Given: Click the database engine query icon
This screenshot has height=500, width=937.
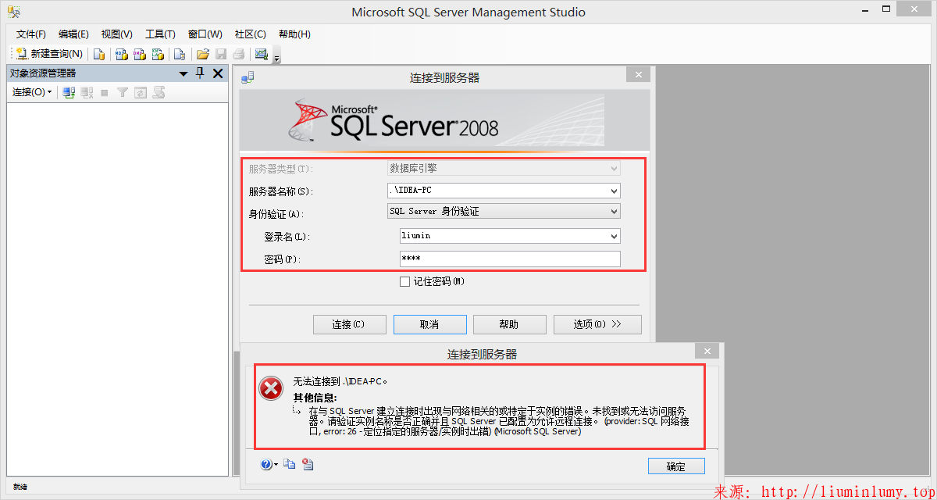Looking at the screenshot, I should 99,54.
